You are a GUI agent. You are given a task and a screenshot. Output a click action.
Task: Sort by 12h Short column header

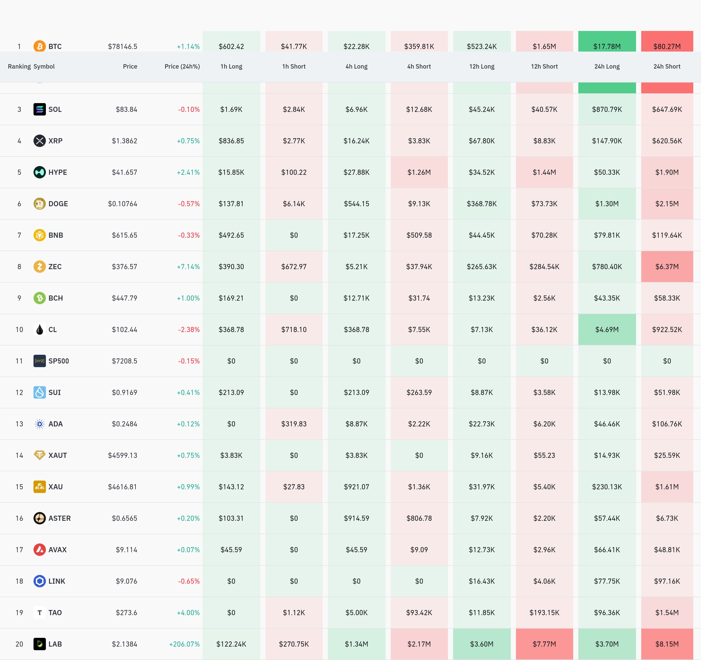pyautogui.click(x=545, y=66)
